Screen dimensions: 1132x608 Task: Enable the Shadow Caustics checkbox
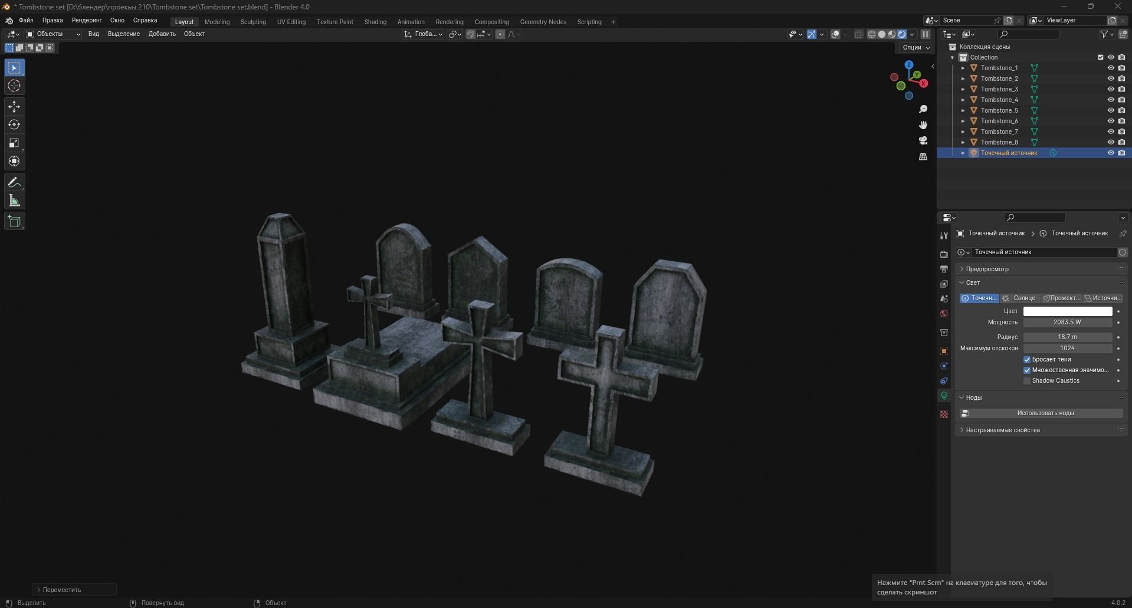tap(1027, 381)
